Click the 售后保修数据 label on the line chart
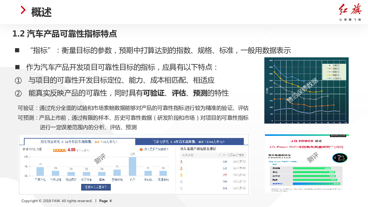 [x=303, y=90]
